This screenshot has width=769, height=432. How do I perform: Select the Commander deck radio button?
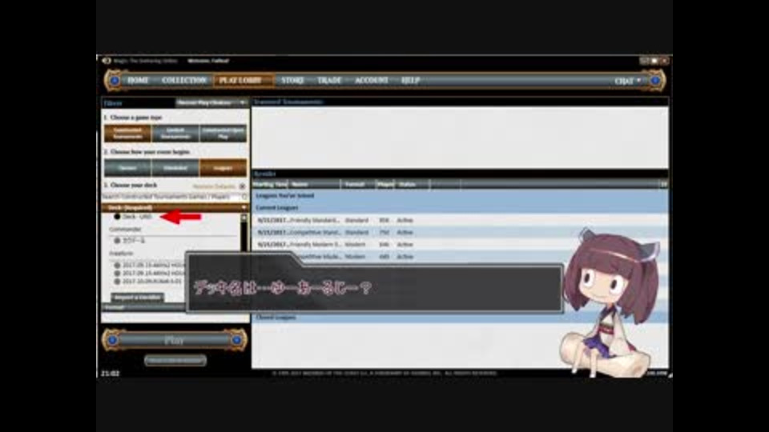coord(117,241)
